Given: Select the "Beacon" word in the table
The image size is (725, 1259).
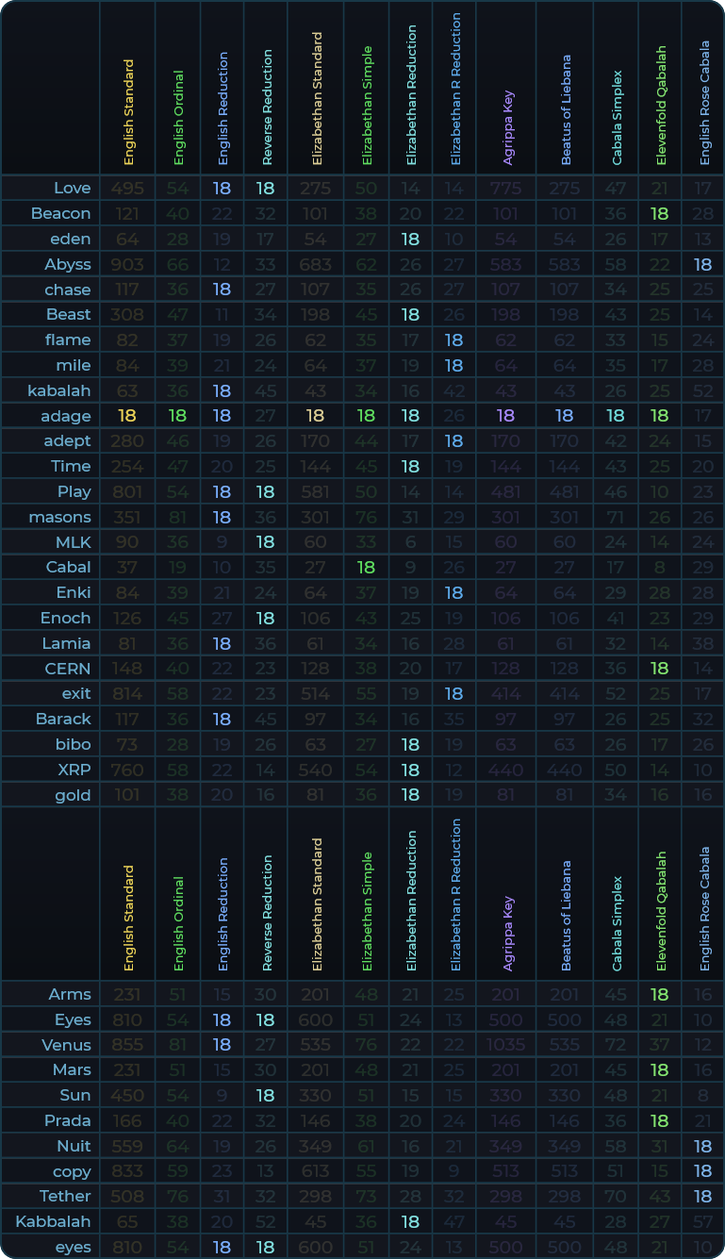Looking at the screenshot, I should click(x=60, y=213).
